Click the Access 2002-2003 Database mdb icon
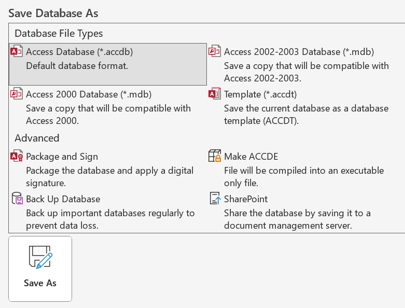Viewport: 405px width, 308px height. (214, 51)
